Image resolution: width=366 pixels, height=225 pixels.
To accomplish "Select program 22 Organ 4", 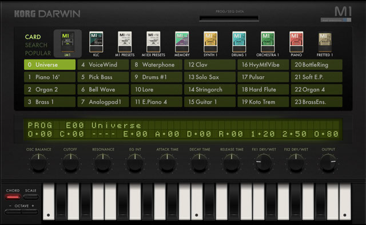I will [317, 89].
